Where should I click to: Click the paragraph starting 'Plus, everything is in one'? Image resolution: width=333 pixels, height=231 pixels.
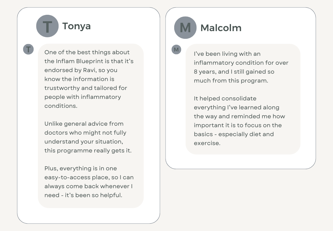click(89, 182)
